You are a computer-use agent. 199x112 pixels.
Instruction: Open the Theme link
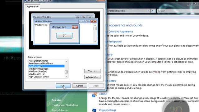click(x=103, y=94)
